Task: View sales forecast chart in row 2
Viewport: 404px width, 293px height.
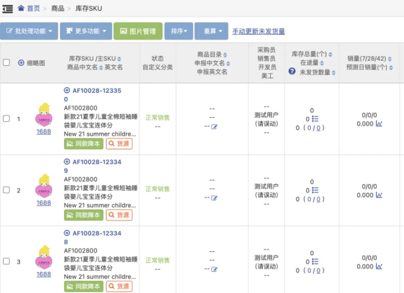Action: tap(379, 195)
